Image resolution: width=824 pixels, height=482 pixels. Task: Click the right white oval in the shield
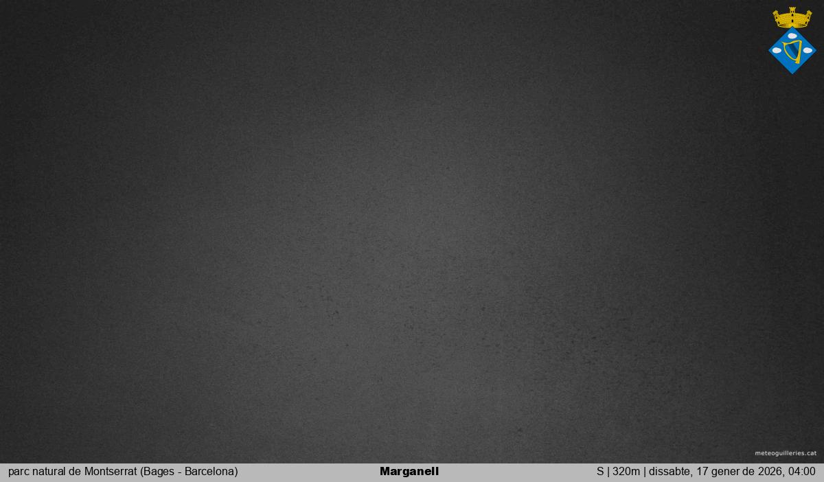tap(808, 50)
